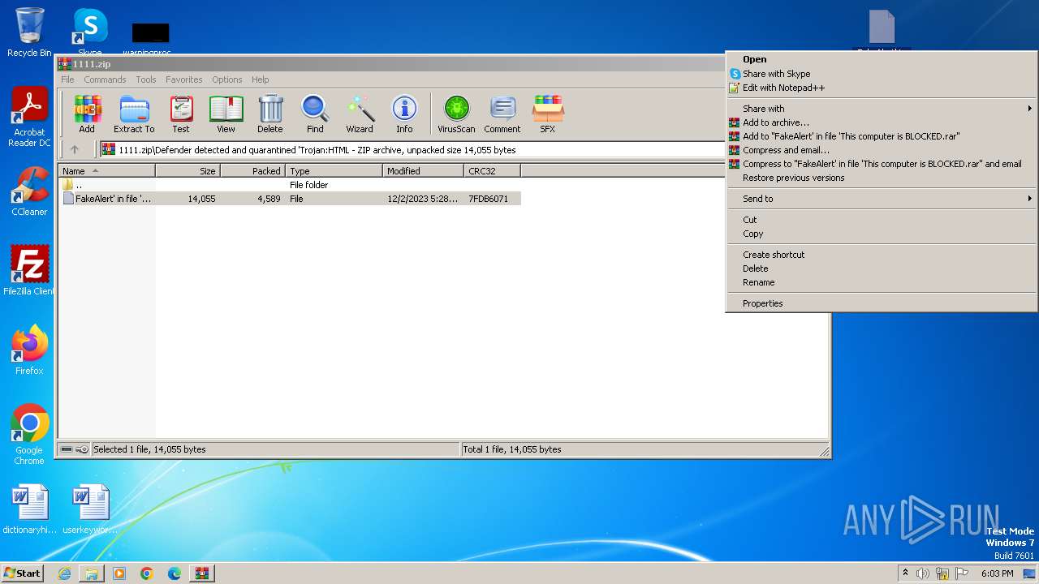Click the SFX toolbar icon
This screenshot has width=1039, height=584.
click(548, 114)
